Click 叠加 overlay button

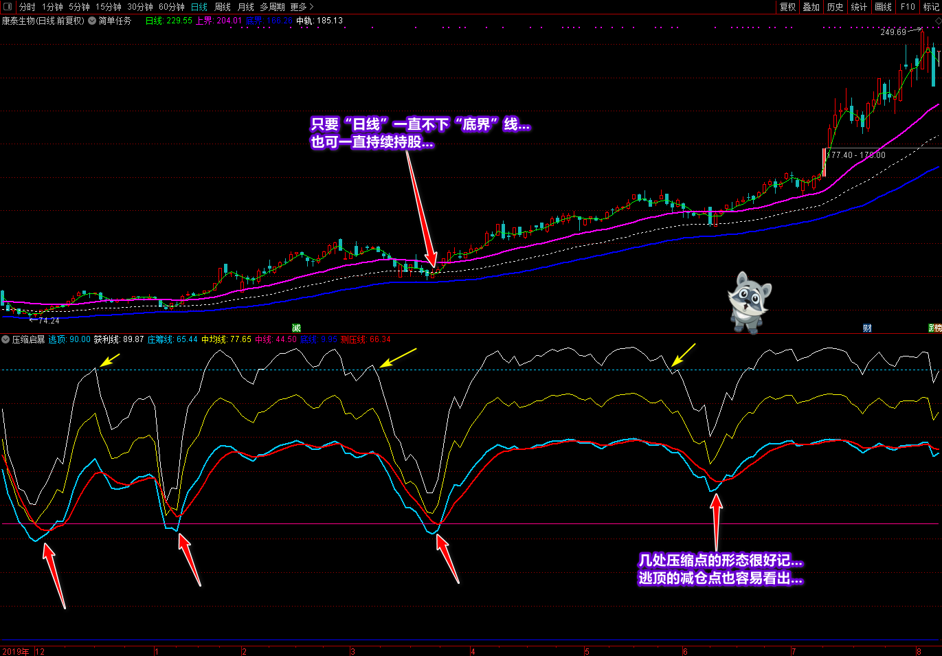(x=811, y=7)
